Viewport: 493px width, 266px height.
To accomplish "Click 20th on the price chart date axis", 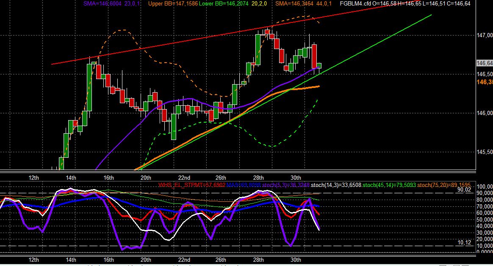I will (146, 178).
